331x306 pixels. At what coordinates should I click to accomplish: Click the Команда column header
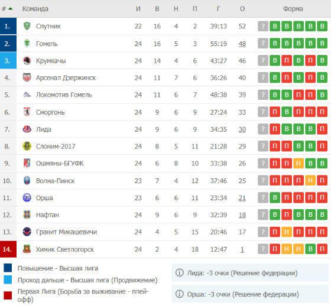[35, 9]
